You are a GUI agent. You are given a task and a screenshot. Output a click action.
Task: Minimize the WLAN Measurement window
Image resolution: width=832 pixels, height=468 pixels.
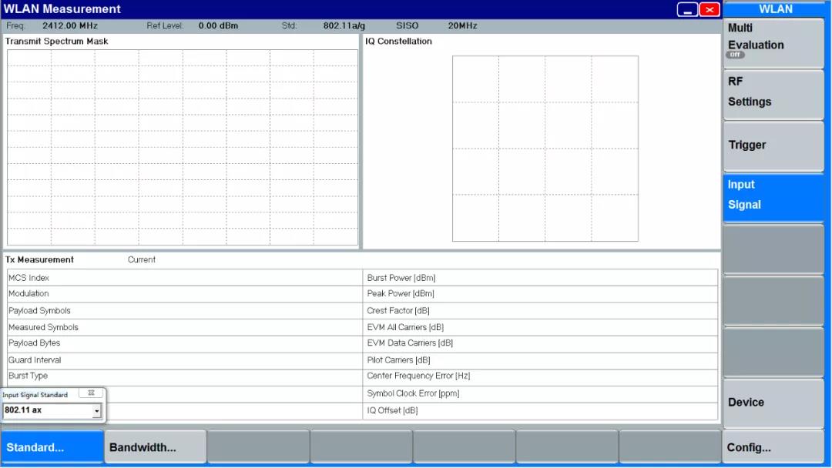tap(687, 9)
